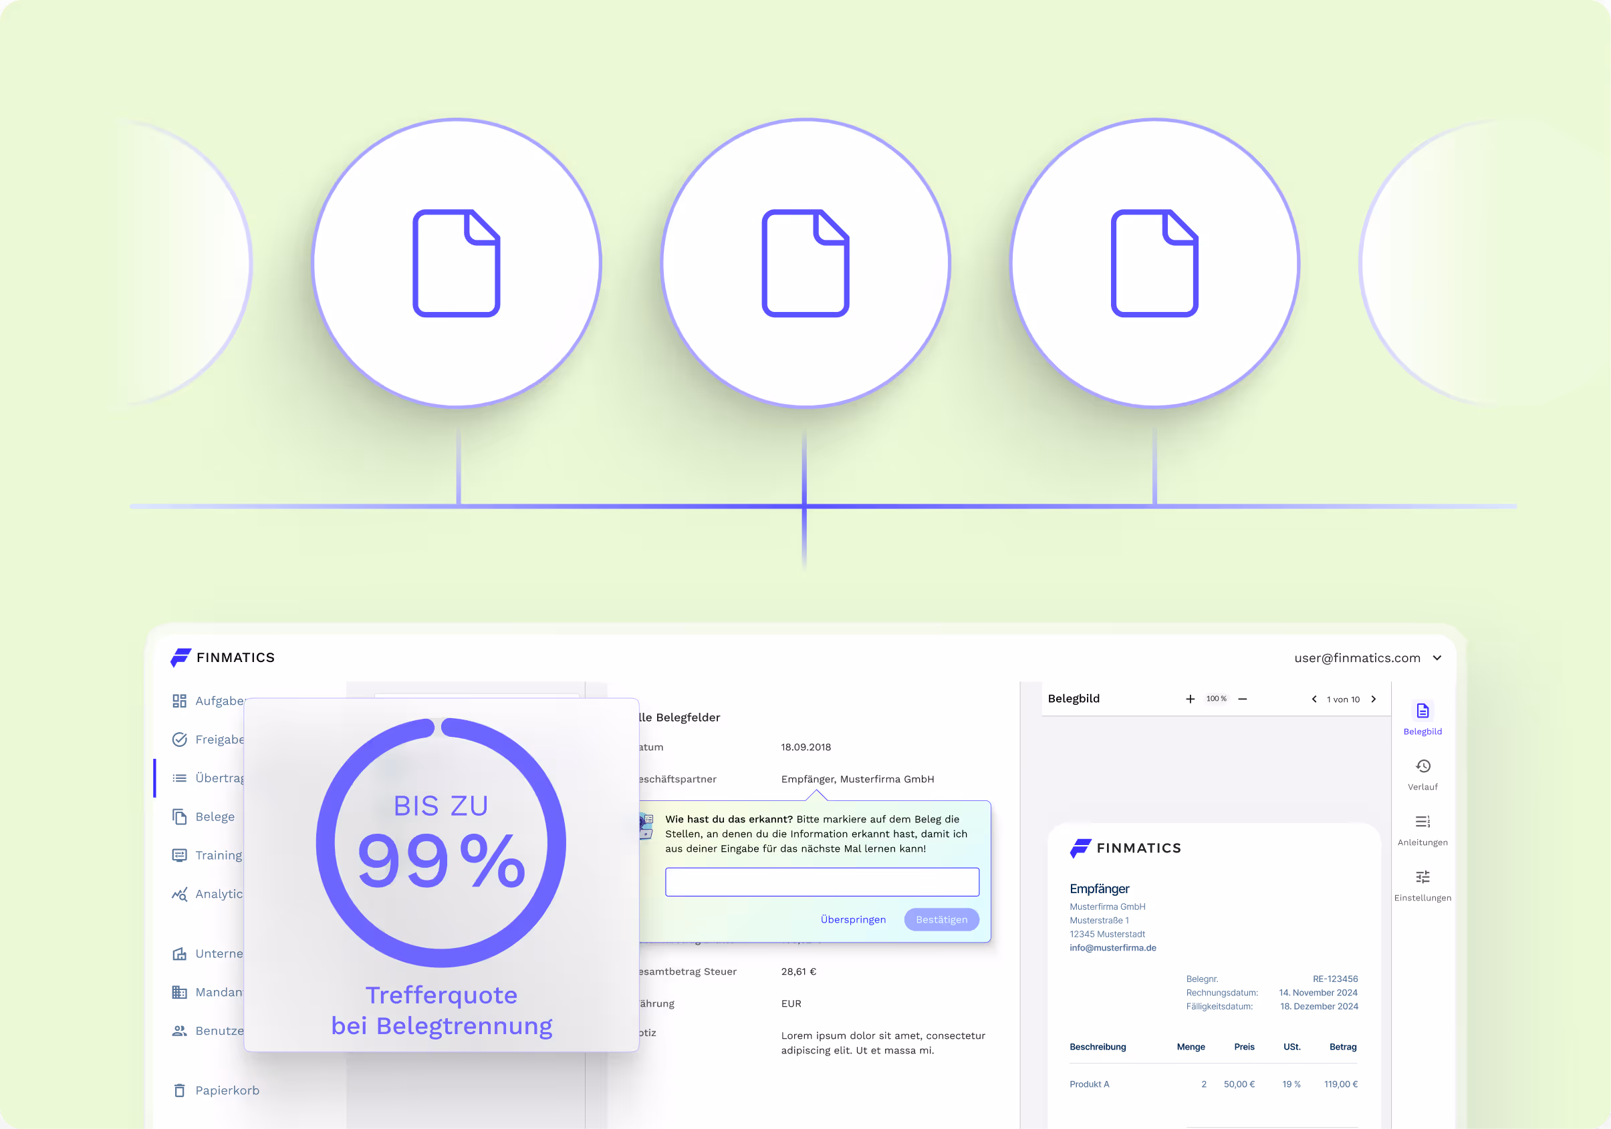Click the empty text input in popup
Image resolution: width=1611 pixels, height=1129 pixels.
(x=822, y=882)
